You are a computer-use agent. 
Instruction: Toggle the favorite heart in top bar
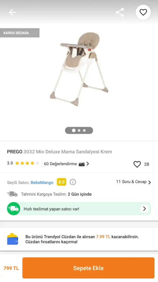(143, 12)
